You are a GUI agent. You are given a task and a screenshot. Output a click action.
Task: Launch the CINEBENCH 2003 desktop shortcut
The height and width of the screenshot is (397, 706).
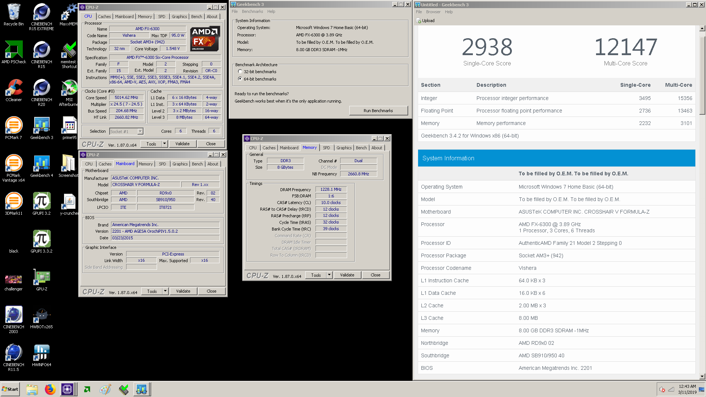pos(14,319)
